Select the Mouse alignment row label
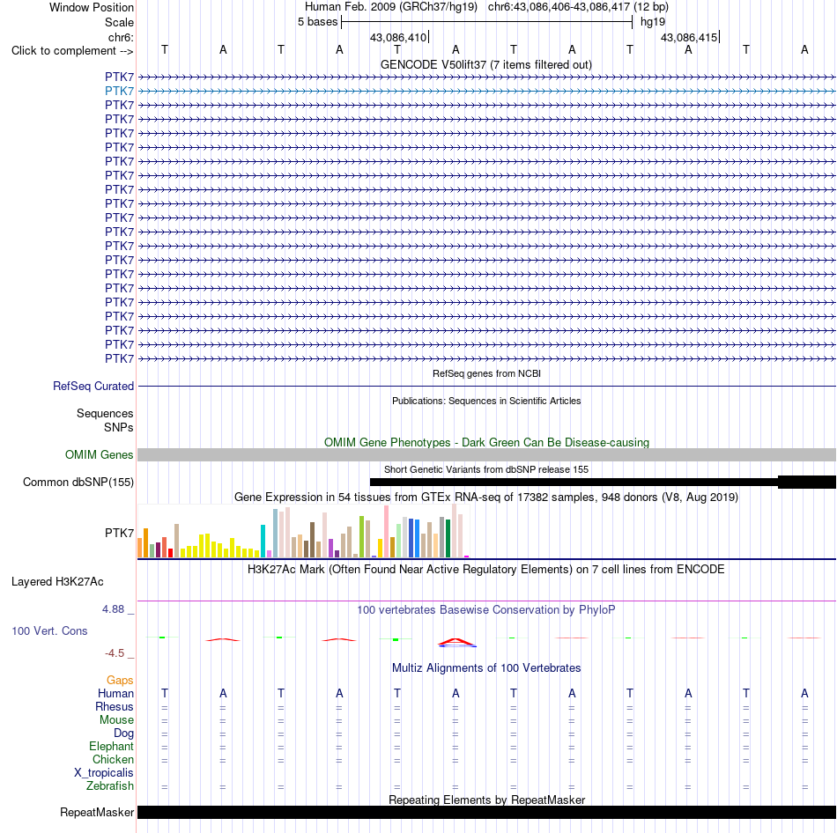The height and width of the screenshot is (833, 837). point(116,720)
